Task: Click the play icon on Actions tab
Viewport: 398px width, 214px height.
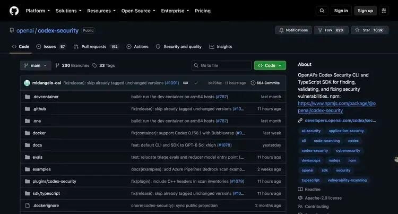Action: point(129,47)
